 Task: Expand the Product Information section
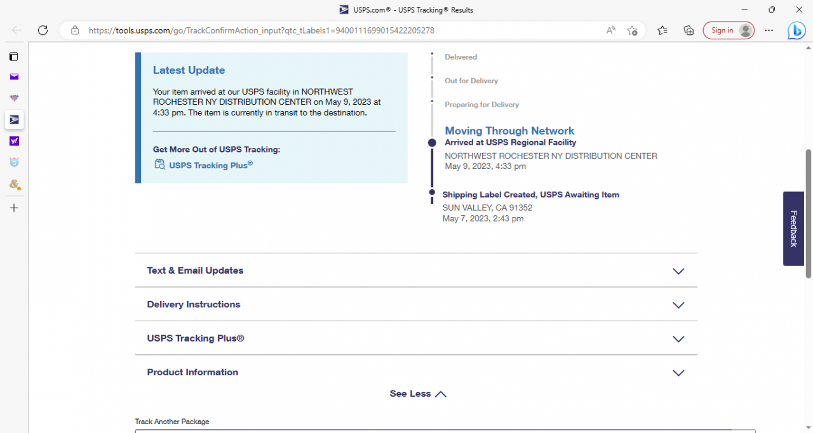pos(416,372)
